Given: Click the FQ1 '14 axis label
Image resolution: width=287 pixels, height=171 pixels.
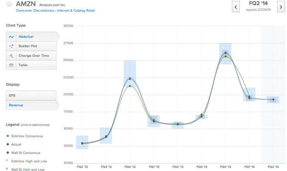Looking at the screenshot, I should (249, 167).
